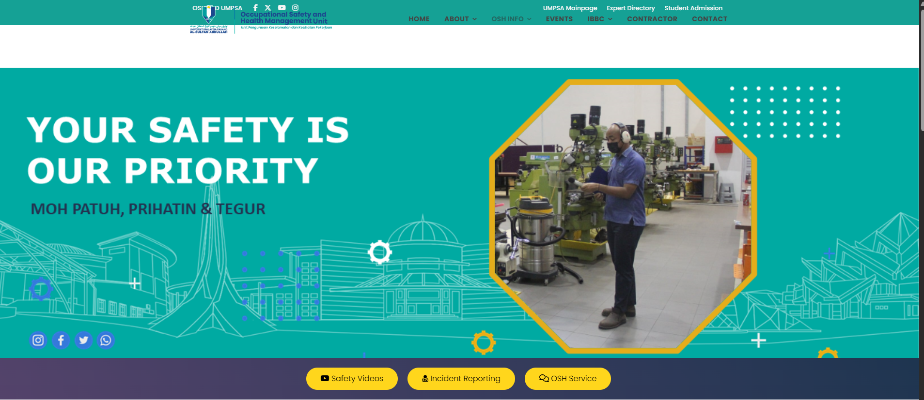Expand the OSH INFO dropdown menu
This screenshot has height=400, width=924.
(x=511, y=19)
